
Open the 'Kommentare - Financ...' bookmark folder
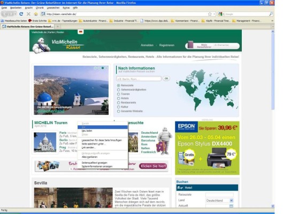185,21
